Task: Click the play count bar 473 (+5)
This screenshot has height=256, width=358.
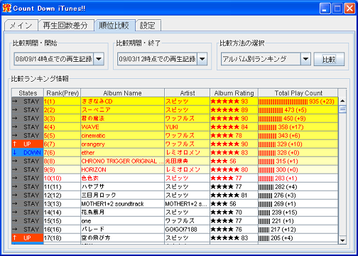Action: pos(298,110)
